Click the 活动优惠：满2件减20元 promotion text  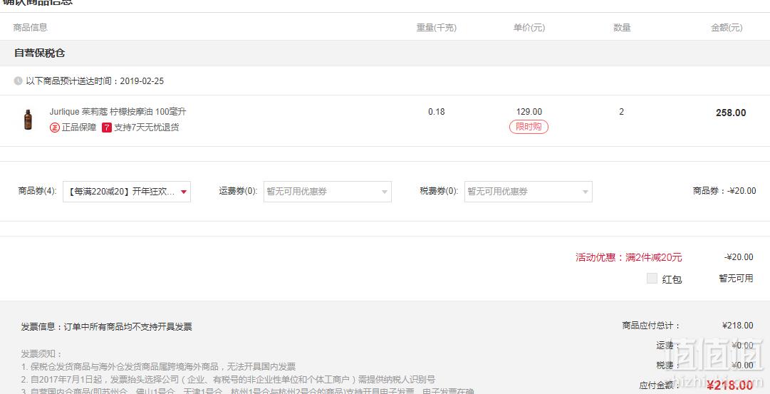click(629, 257)
